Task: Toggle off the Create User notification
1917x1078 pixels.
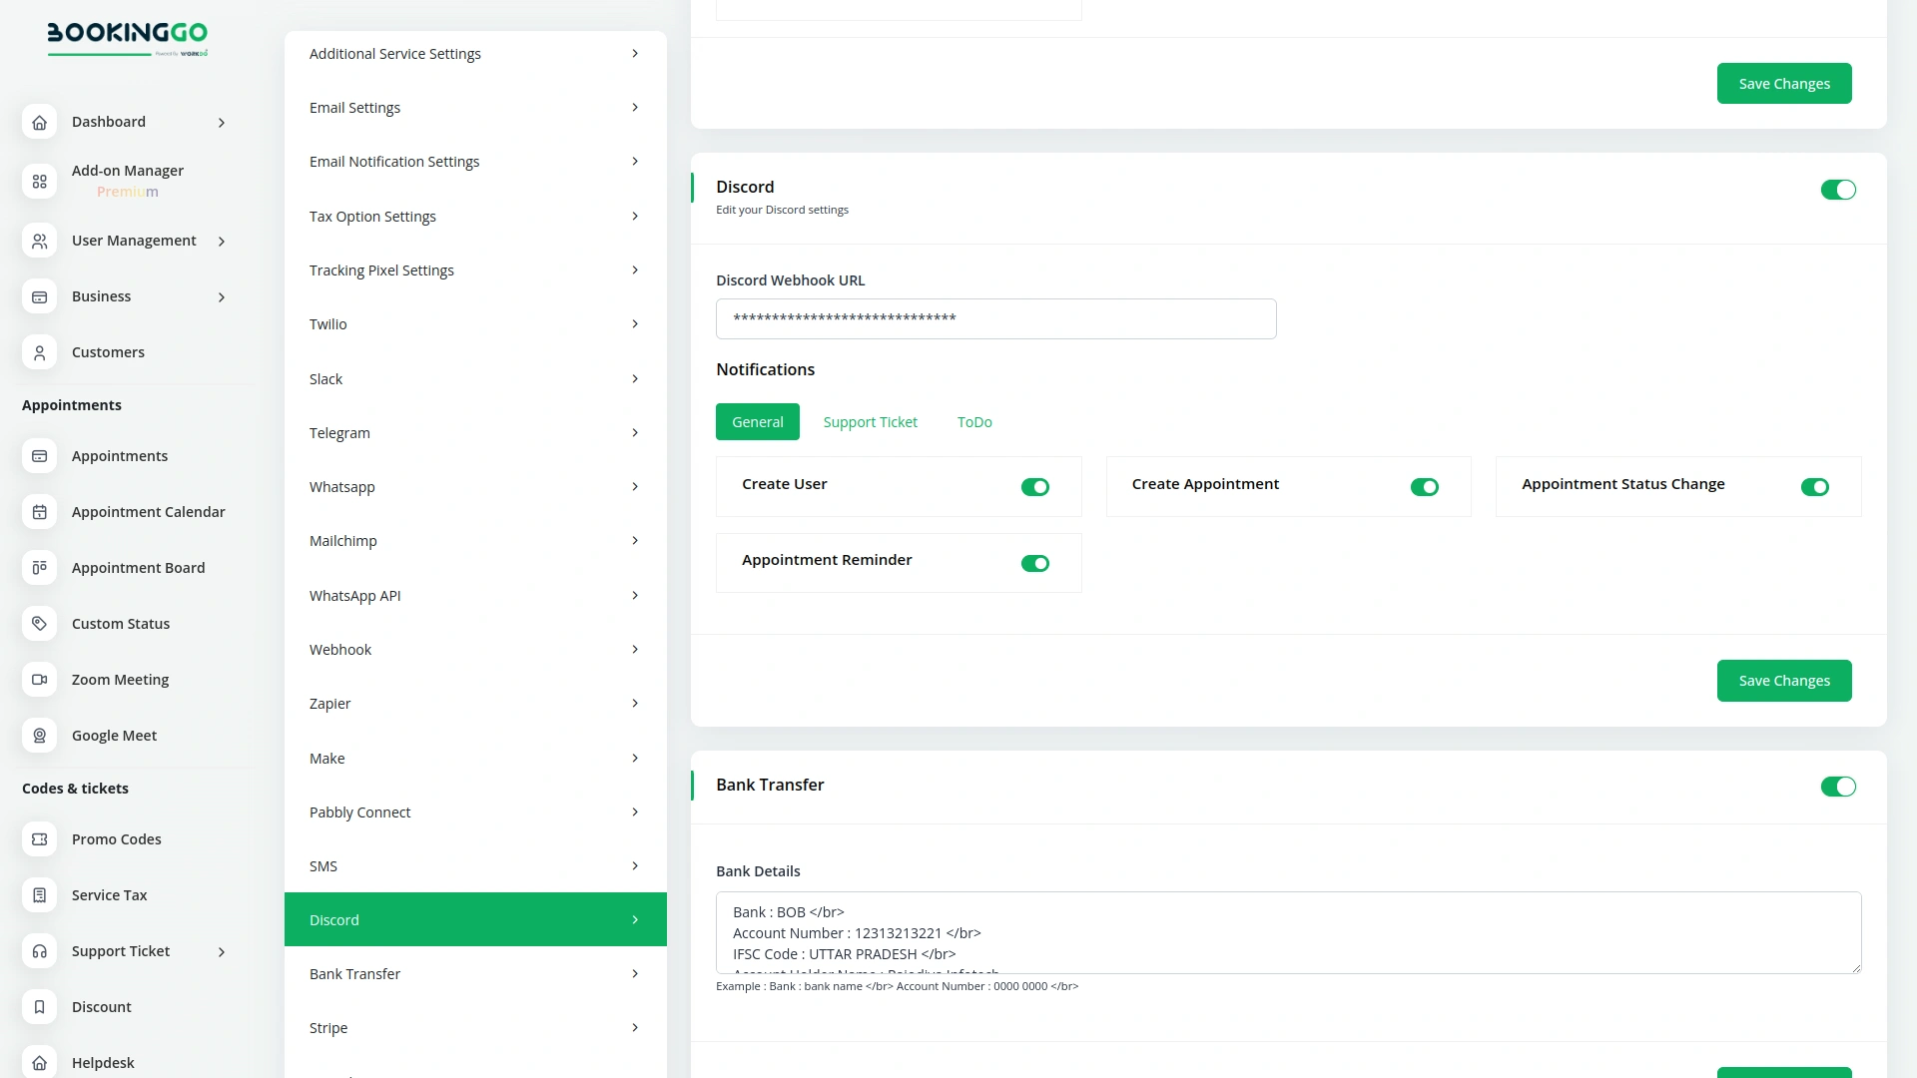Action: point(1035,487)
